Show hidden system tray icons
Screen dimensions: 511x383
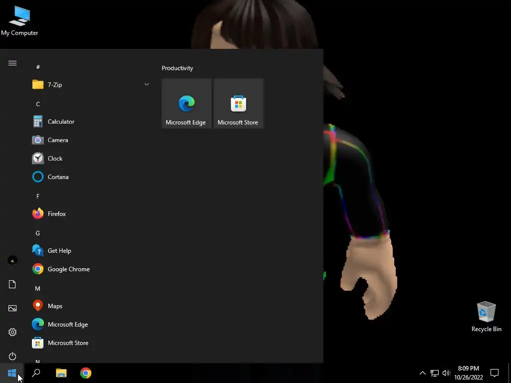[422, 373]
